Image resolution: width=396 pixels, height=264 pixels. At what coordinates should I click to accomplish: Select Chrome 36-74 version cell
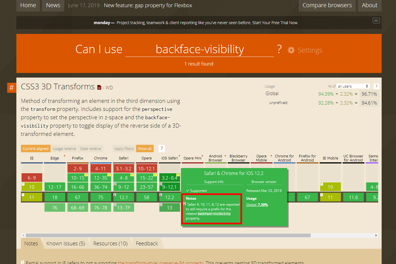[x=101, y=187]
